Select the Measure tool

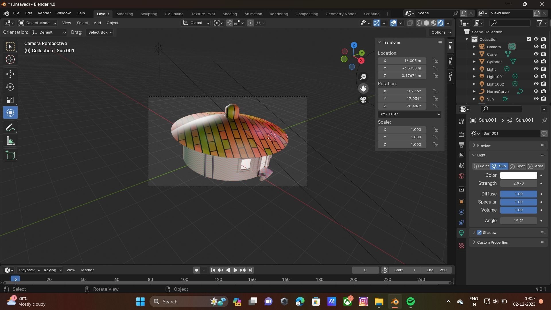pyautogui.click(x=10, y=141)
